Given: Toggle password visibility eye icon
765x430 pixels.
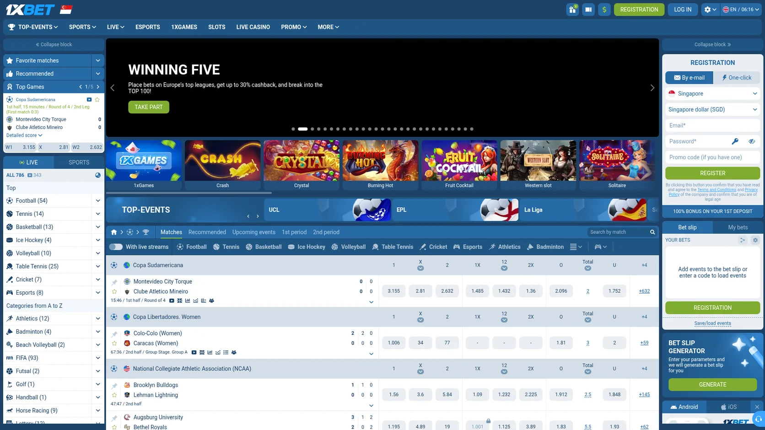Looking at the screenshot, I should coord(752,141).
